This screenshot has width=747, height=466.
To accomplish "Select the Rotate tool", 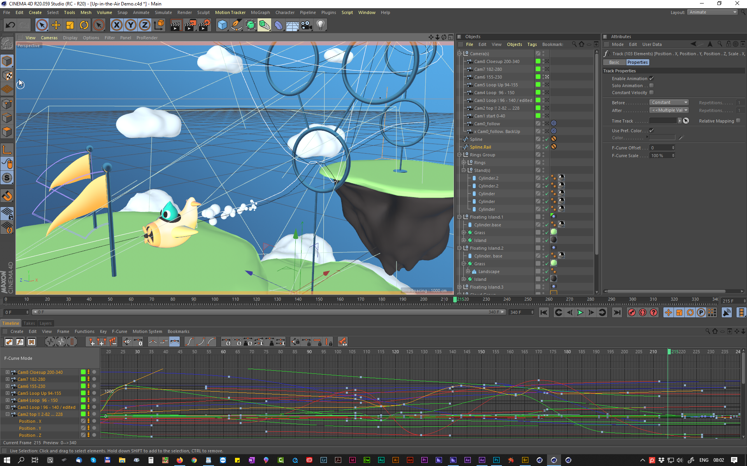I will pos(84,25).
